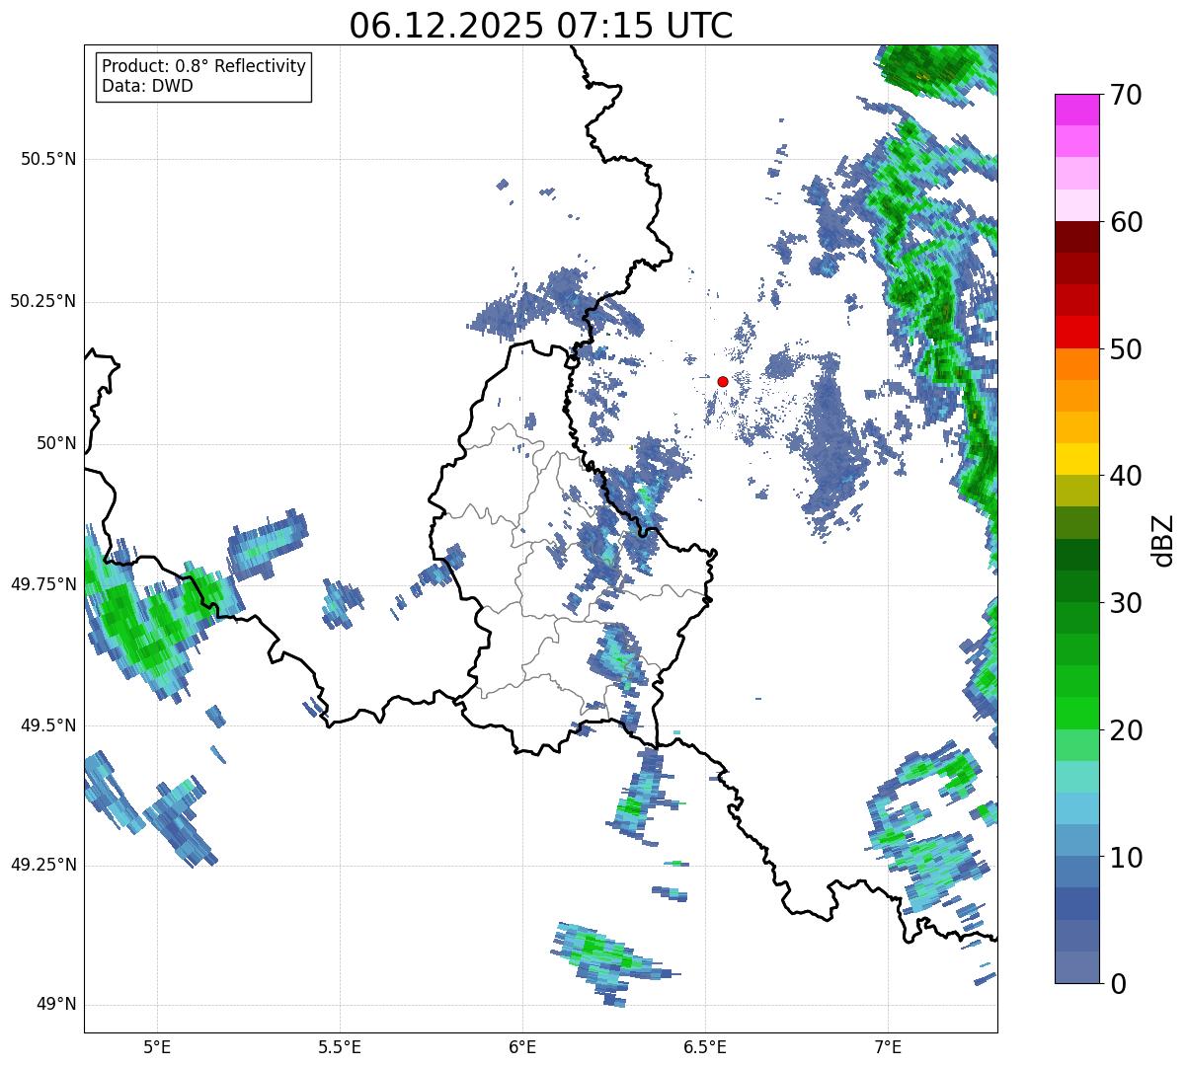Click the latitude label 49.25°N
The height and width of the screenshot is (1067, 1187).
(x=42, y=865)
